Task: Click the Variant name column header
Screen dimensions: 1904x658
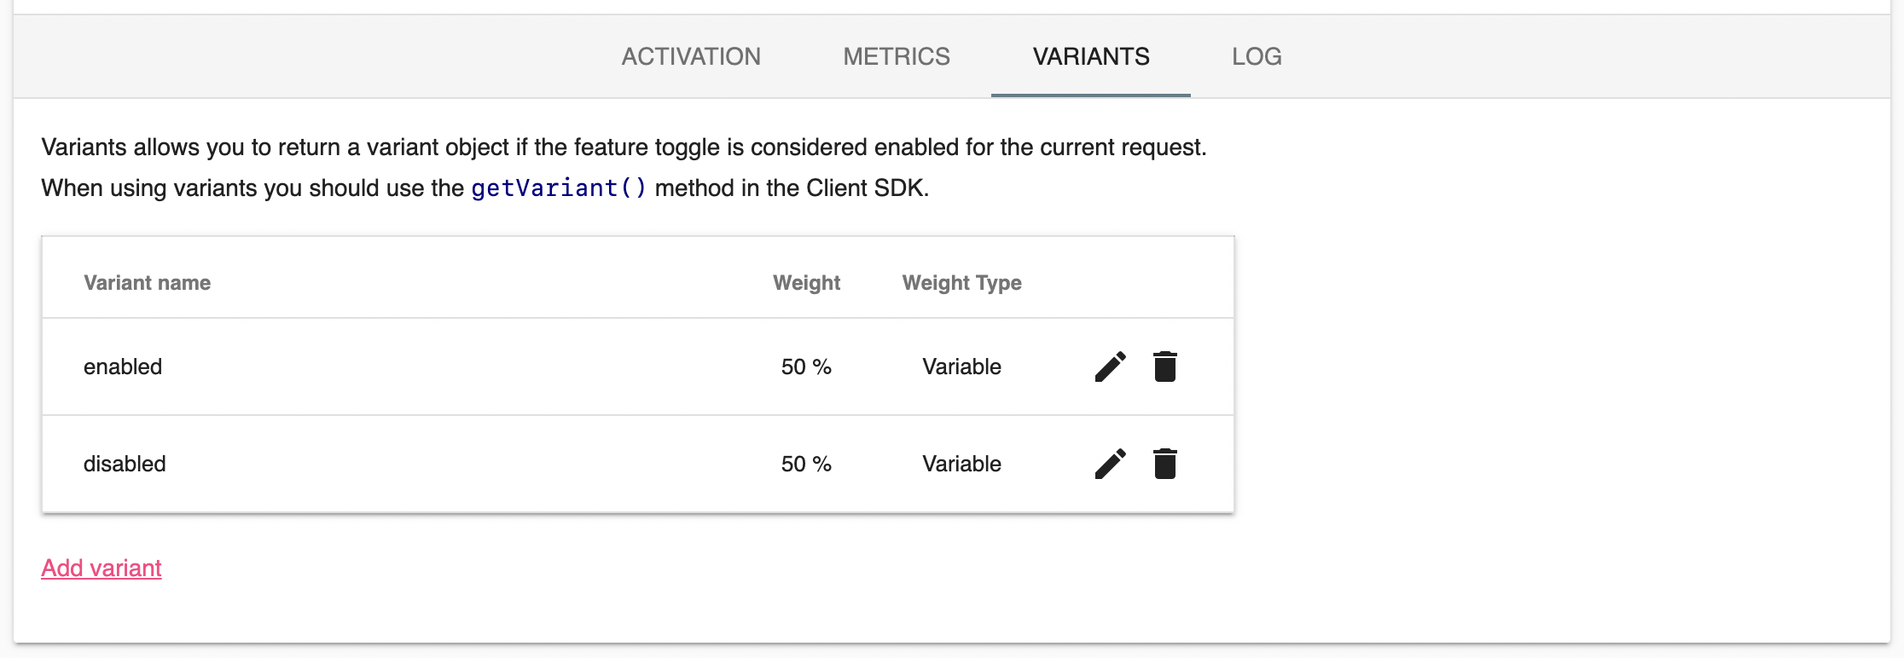Action: [x=147, y=283]
